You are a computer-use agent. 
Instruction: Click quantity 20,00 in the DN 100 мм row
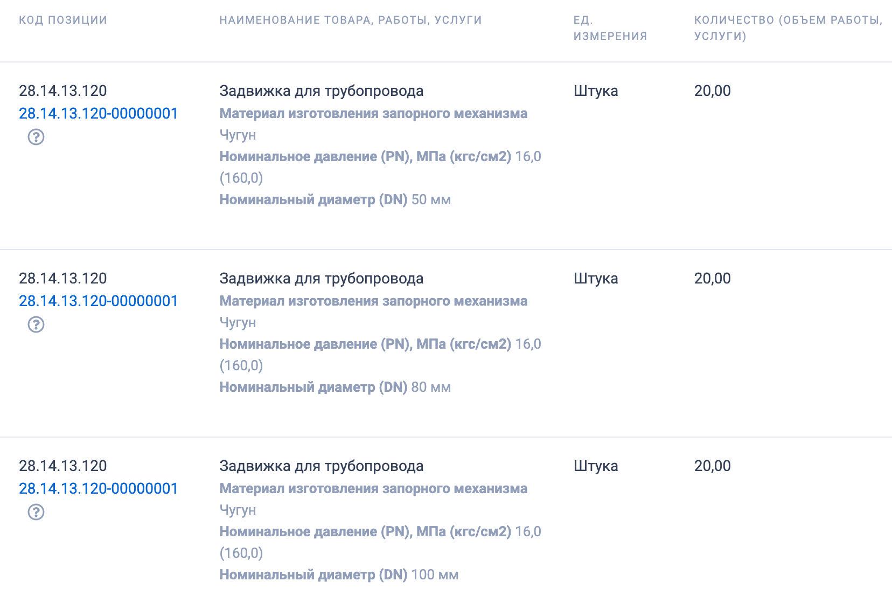point(713,466)
